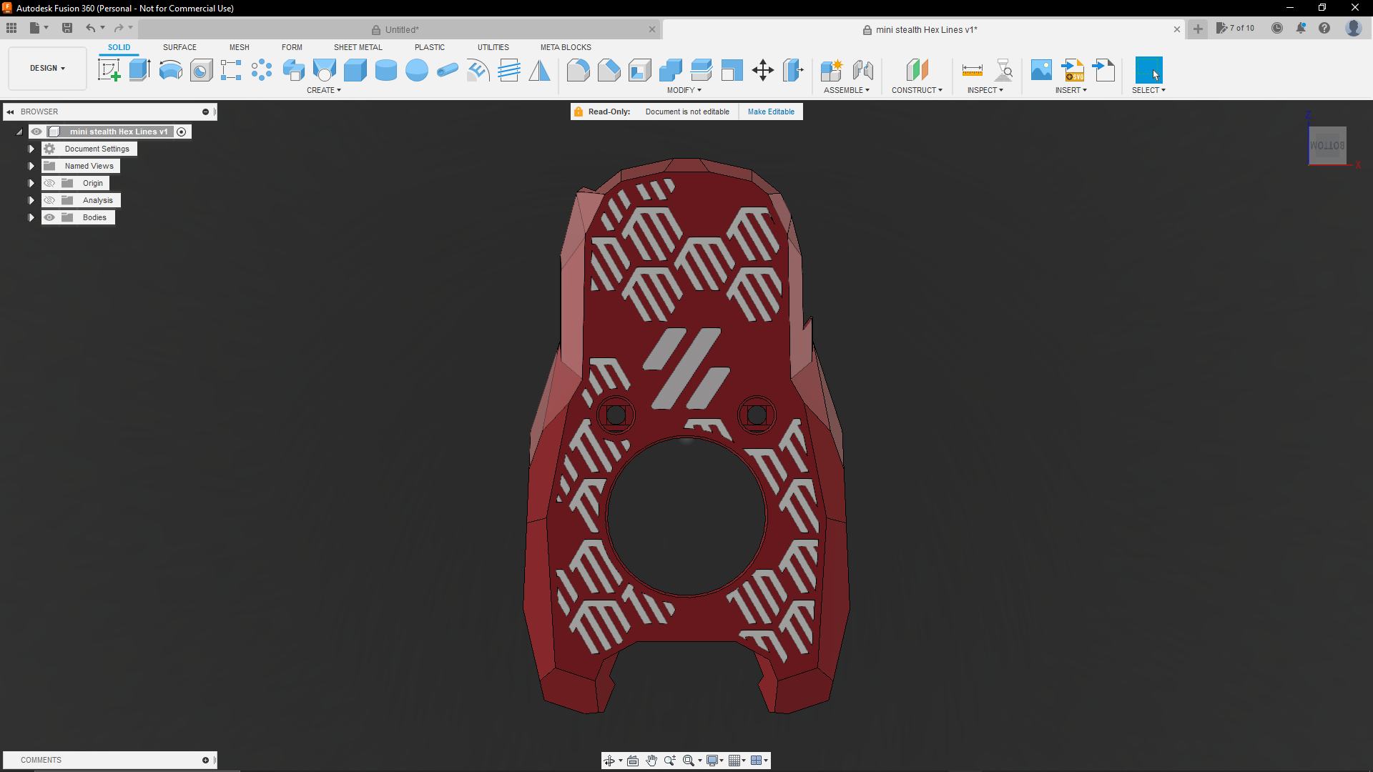Expand the Named Views tree item
The width and height of the screenshot is (1373, 772).
click(x=31, y=165)
